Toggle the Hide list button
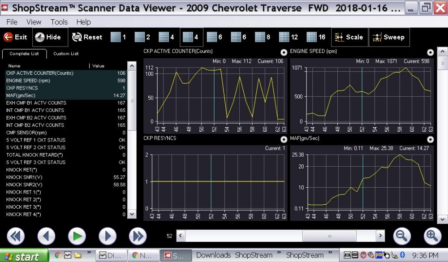Screen dimensions: 448x262 (x=50, y=37)
